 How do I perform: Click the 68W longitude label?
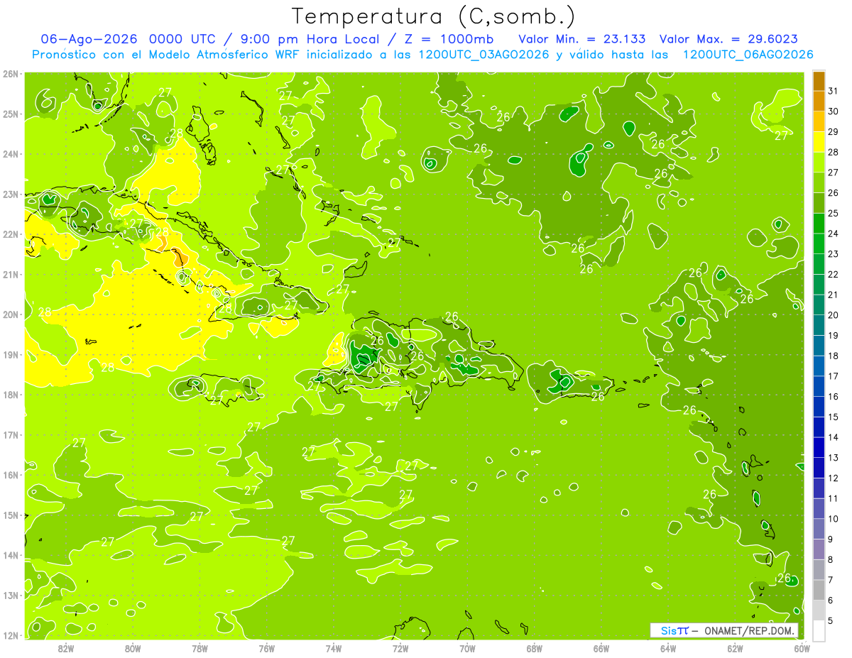coord(535,649)
